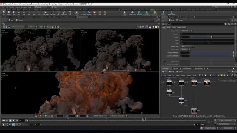Select the Draw Curve shelf tool
This screenshot has width=237, height=133.
pyautogui.click(x=53, y=13)
